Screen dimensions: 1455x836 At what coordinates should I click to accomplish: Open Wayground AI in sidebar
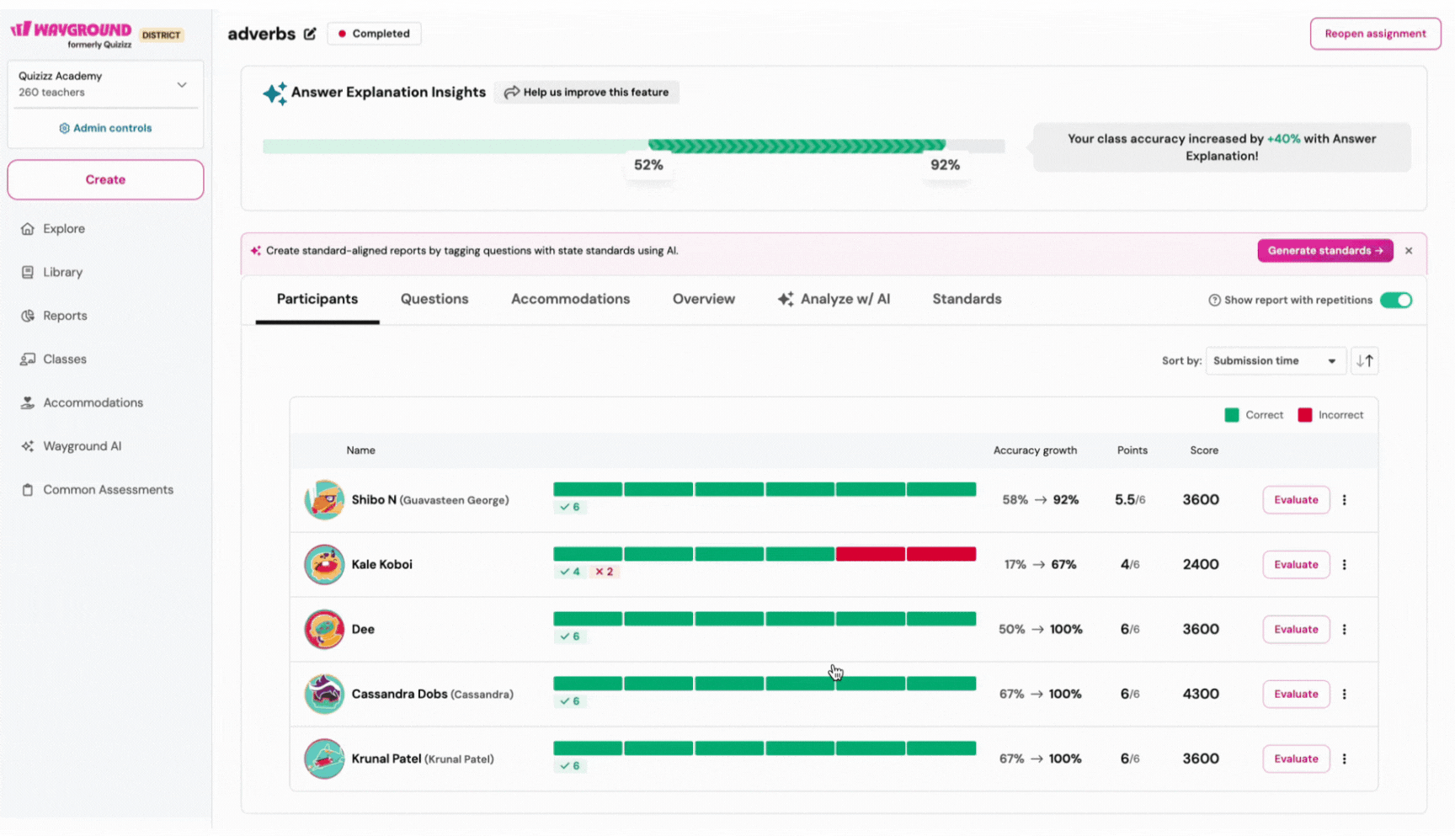[82, 446]
